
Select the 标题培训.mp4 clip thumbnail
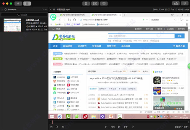(12, 25)
